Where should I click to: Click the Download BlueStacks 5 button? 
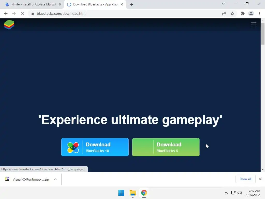point(166,147)
